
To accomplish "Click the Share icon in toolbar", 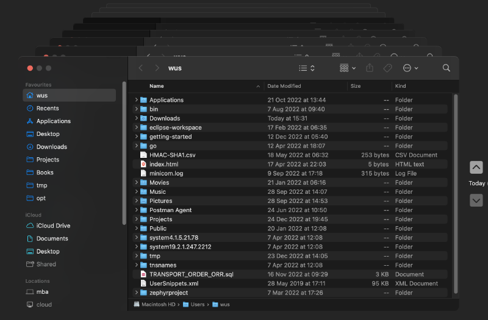I will point(370,68).
